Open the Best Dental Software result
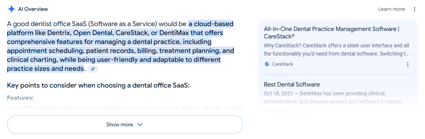This screenshot has width=425, height=139. pyautogui.click(x=292, y=84)
